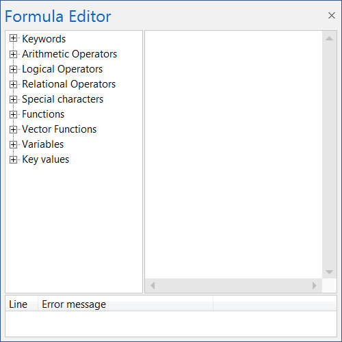Expand the Variables plus icon
Viewport: 342px width, 342px height.
coord(13,144)
